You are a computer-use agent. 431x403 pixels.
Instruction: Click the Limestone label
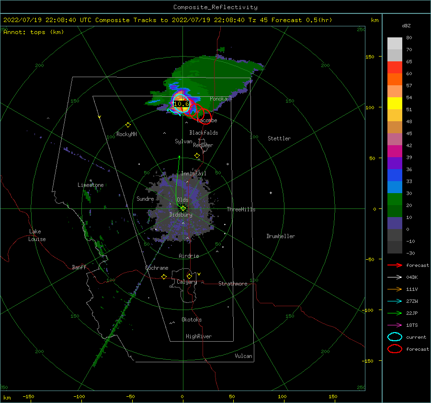tap(91, 185)
